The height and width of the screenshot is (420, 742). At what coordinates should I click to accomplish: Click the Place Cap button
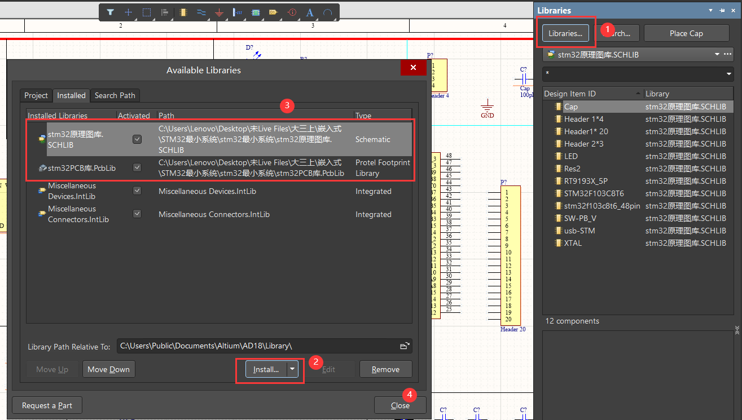tap(686, 33)
